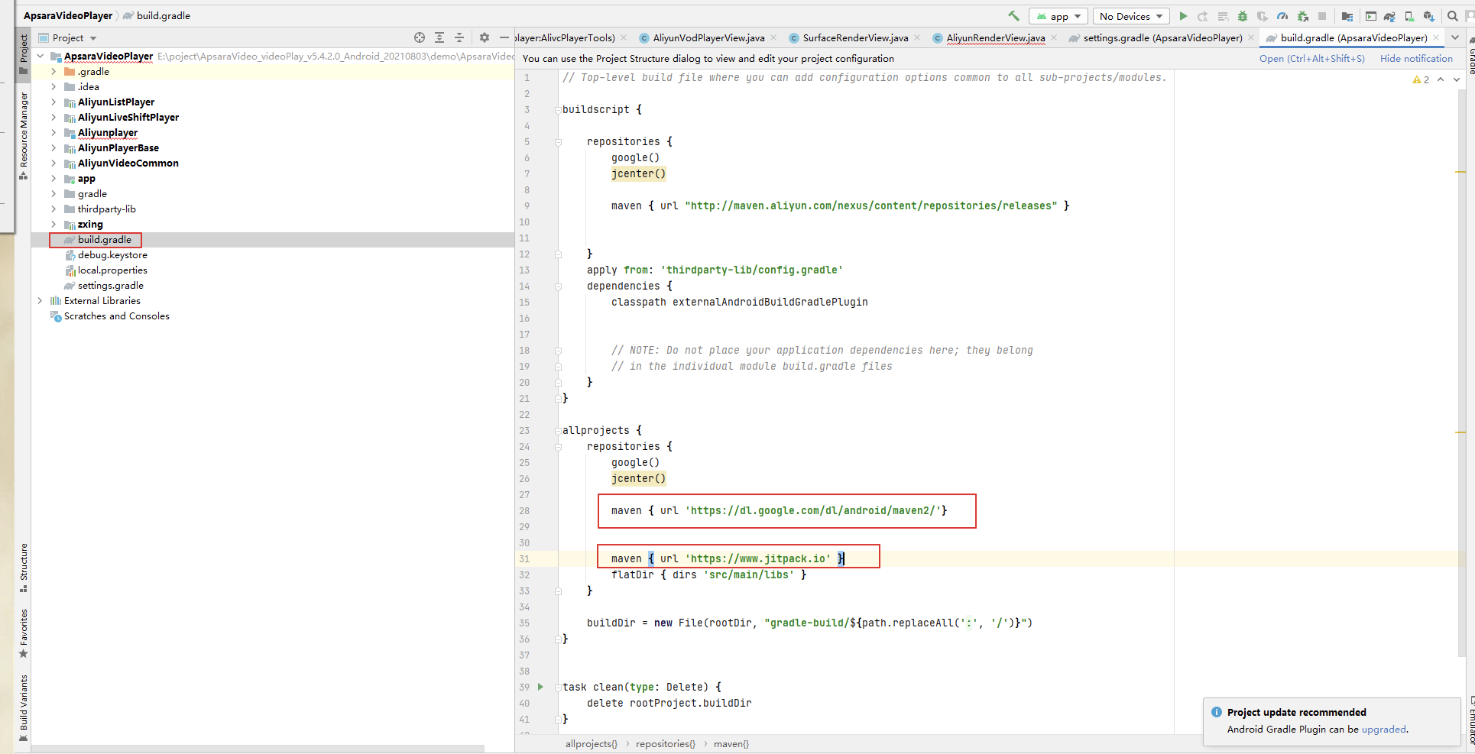This screenshot has height=754, width=1475.
Task: Switch to AliyunRenderView.java tab
Action: (995, 37)
